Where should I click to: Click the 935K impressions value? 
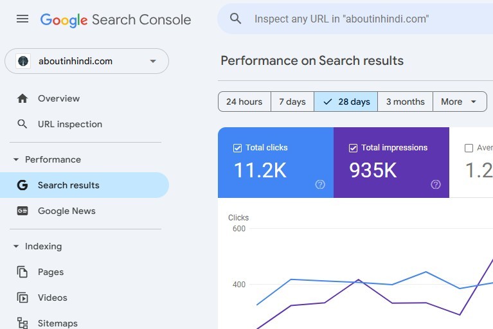tap(373, 170)
